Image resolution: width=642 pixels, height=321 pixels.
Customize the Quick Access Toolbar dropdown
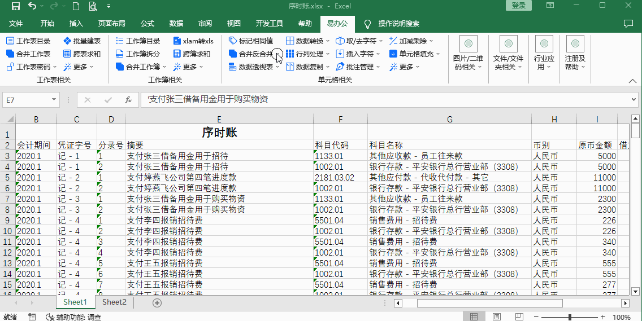pos(109,6)
